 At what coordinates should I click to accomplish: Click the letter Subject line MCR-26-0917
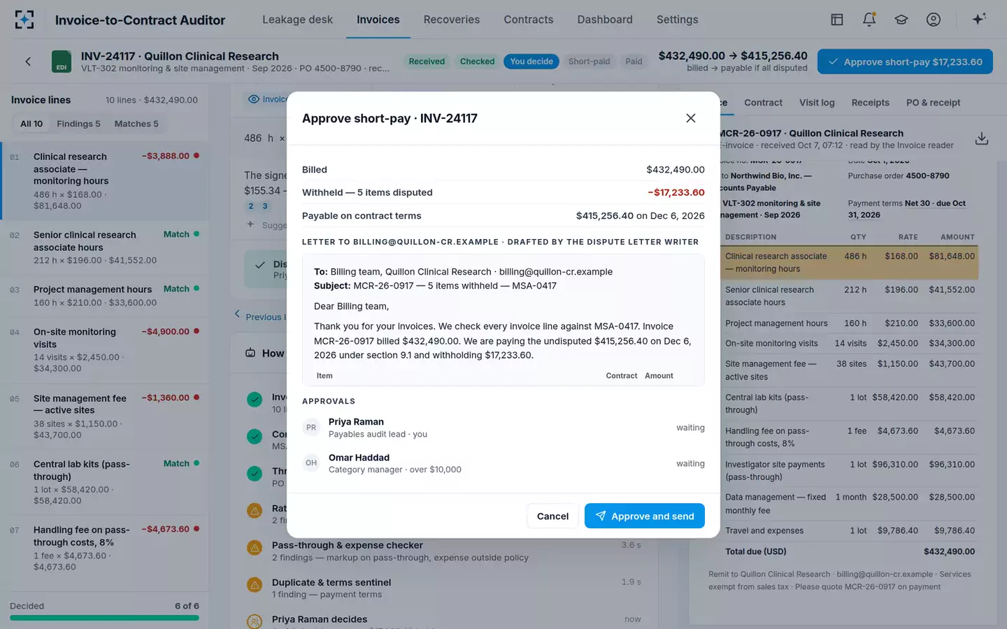tap(435, 286)
